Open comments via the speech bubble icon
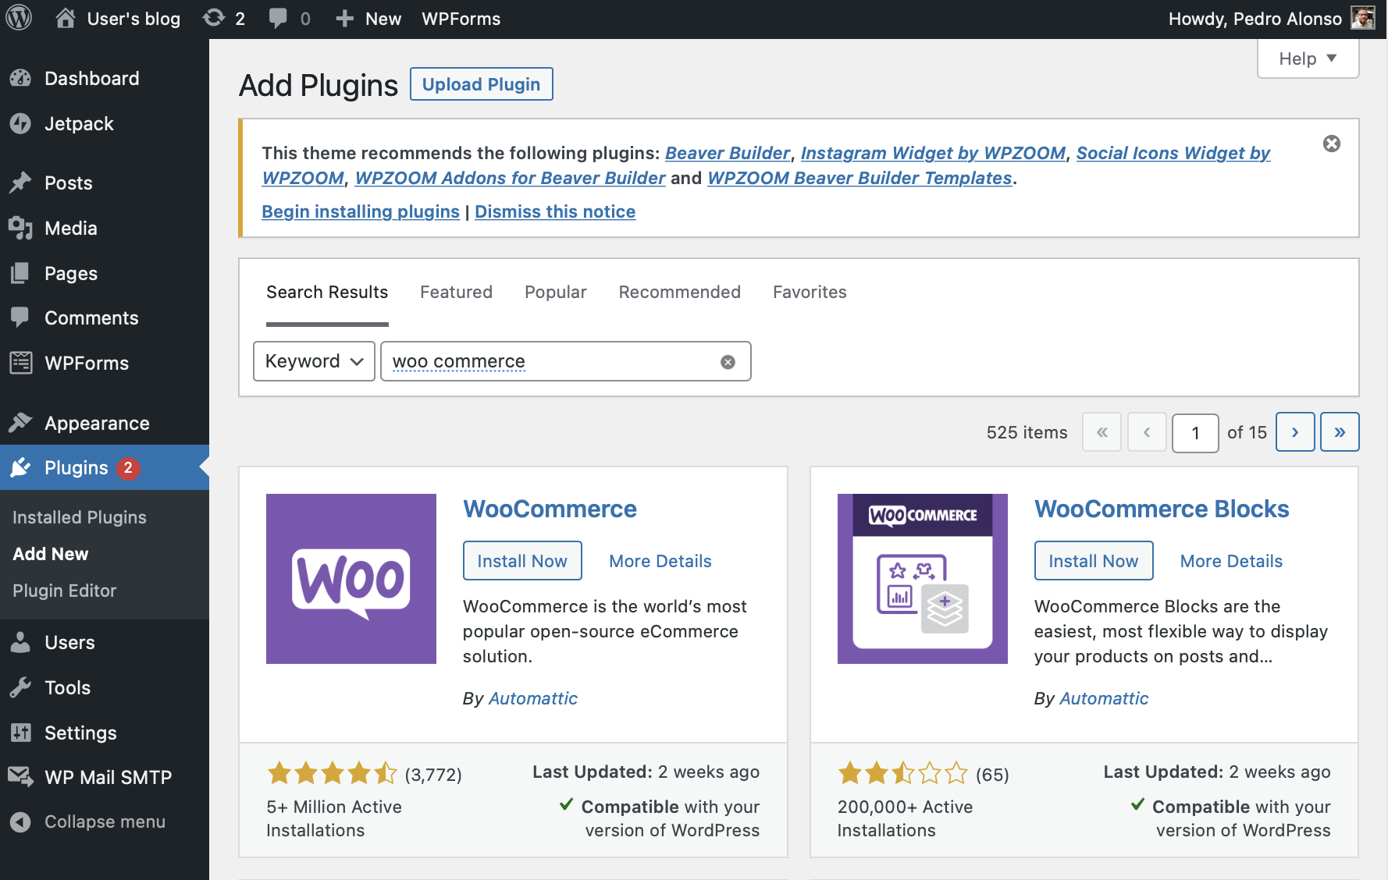The height and width of the screenshot is (880, 1388). [278, 18]
